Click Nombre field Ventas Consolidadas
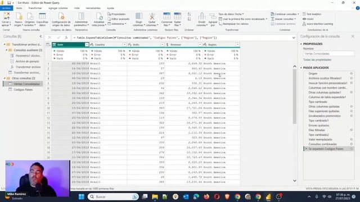Image resolution: width=360 pixels, height=202 pixels. pyautogui.click(x=328, y=54)
